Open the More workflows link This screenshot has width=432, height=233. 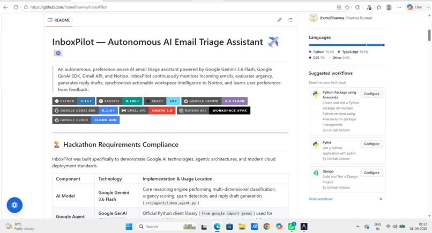pos(321,199)
